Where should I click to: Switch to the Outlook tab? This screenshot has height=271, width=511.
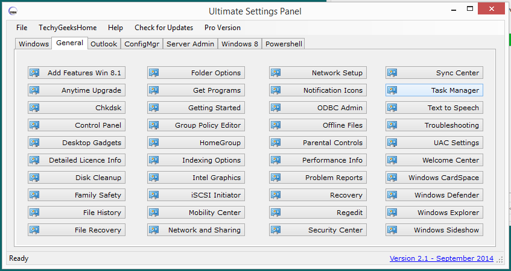click(x=104, y=44)
